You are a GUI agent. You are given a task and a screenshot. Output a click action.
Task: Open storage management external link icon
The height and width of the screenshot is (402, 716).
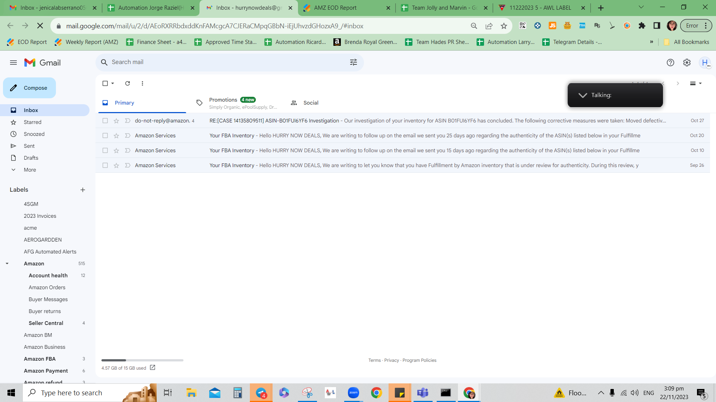coord(153,368)
